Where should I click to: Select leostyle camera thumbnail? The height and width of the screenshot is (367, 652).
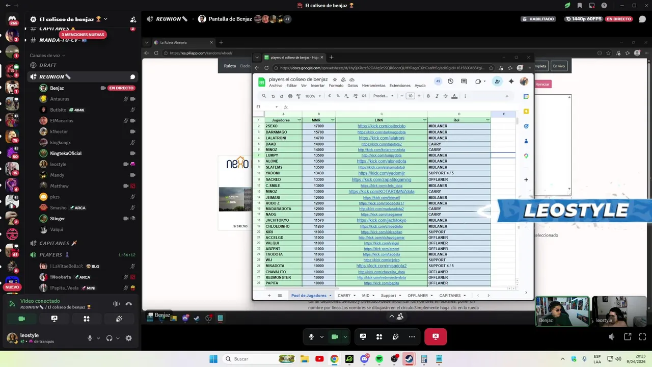[x=619, y=311]
